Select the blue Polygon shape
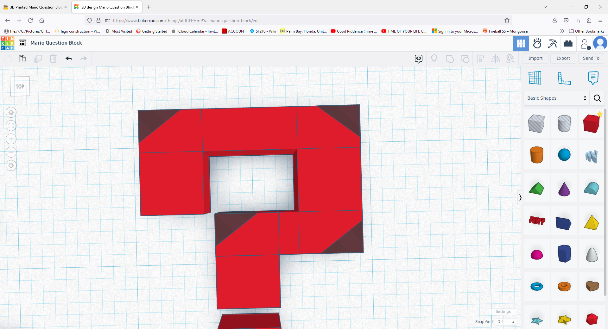Image resolution: width=608 pixels, height=329 pixels. [564, 253]
